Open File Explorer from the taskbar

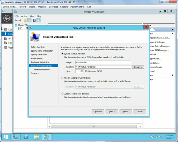37,137
